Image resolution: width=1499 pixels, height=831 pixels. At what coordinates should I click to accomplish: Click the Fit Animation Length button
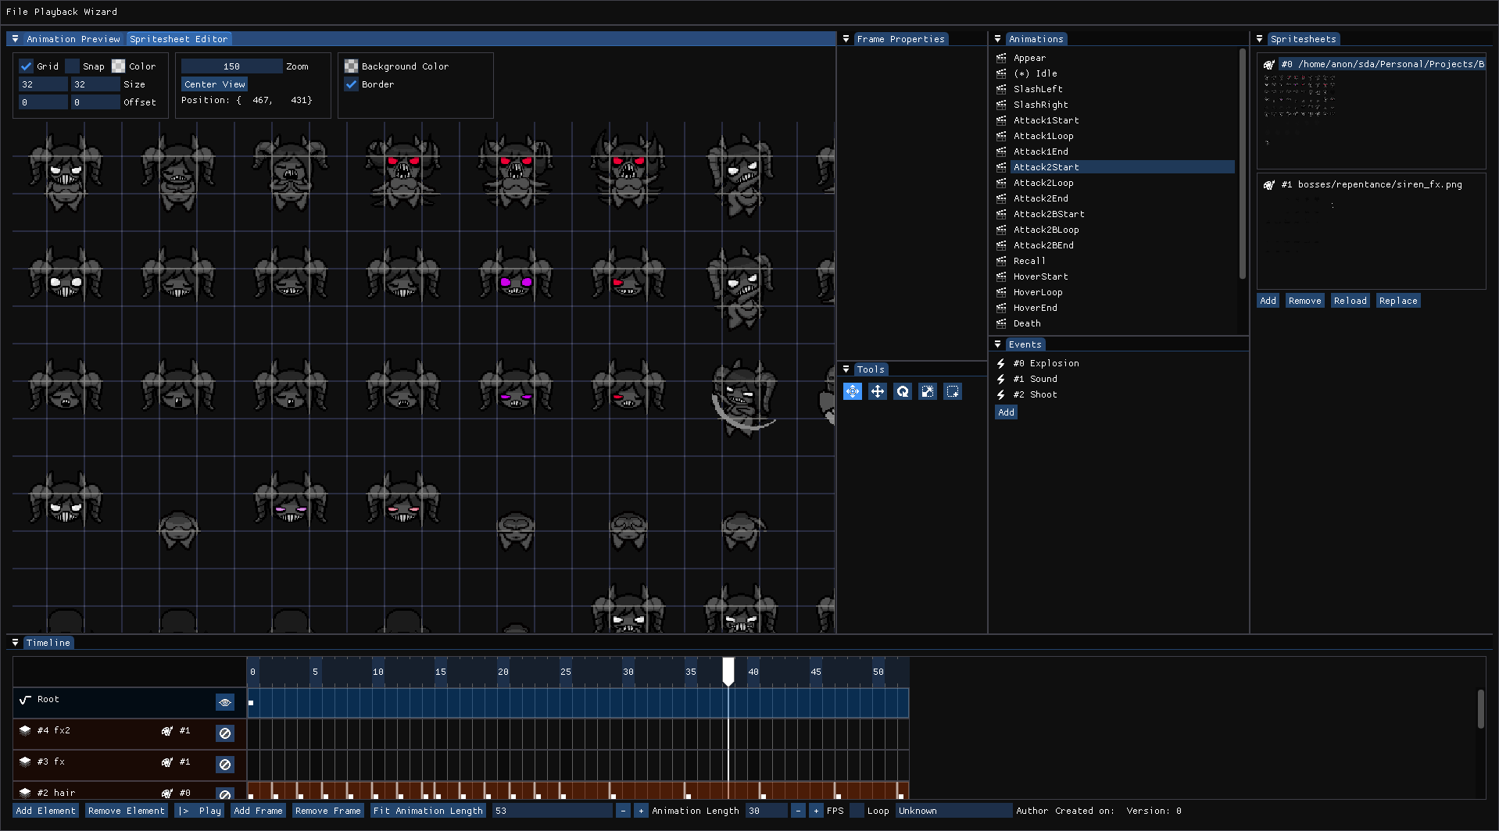(428, 811)
